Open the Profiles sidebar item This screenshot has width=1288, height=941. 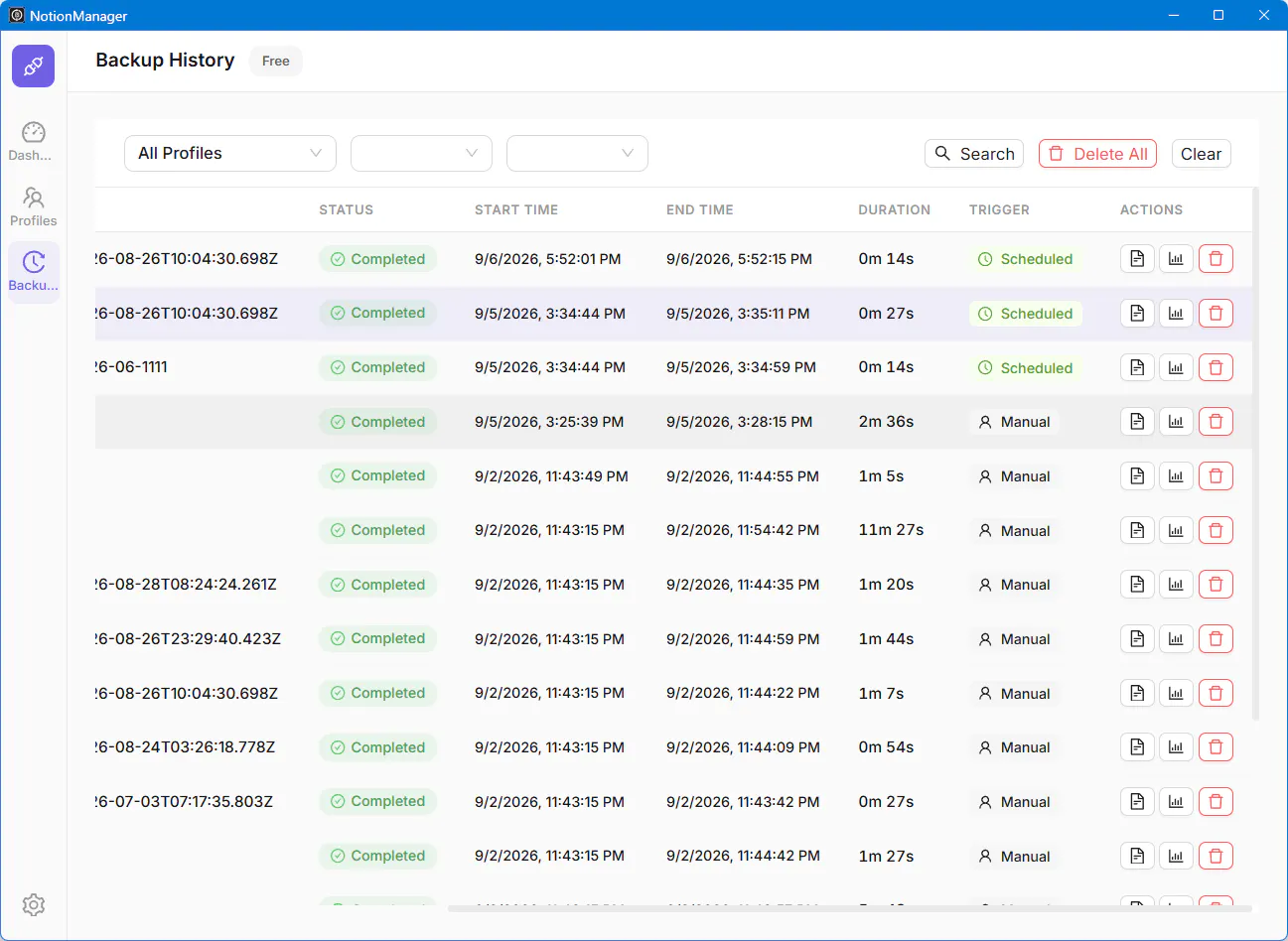[x=33, y=206]
